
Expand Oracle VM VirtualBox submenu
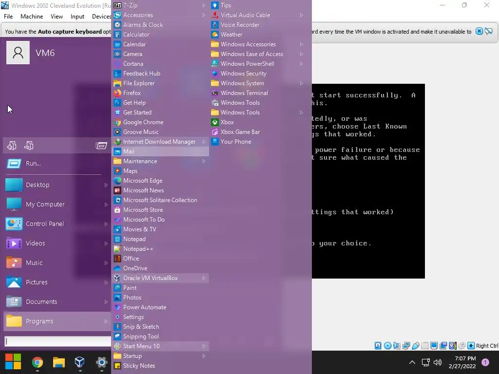click(160, 278)
